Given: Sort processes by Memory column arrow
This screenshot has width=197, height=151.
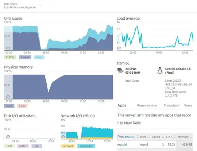Looking at the screenshot, I should click(192, 138).
